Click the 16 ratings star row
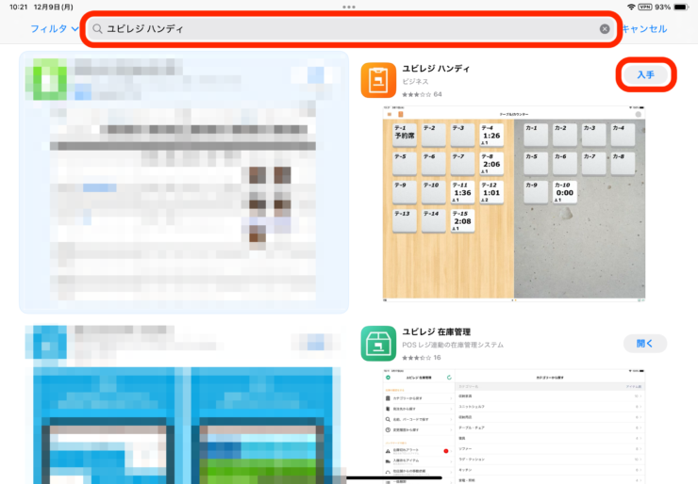Image resolution: width=698 pixels, height=484 pixels. [421, 358]
